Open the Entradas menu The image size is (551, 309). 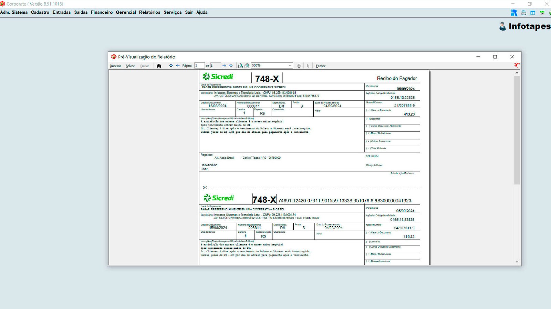(62, 12)
